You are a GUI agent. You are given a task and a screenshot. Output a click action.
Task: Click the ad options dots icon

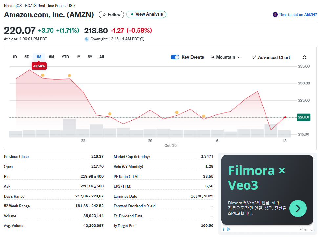pos(224,229)
